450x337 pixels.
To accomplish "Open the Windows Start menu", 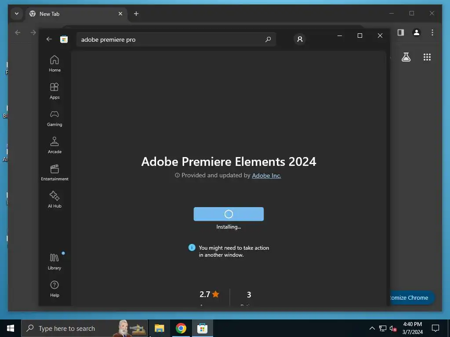I will [11, 328].
